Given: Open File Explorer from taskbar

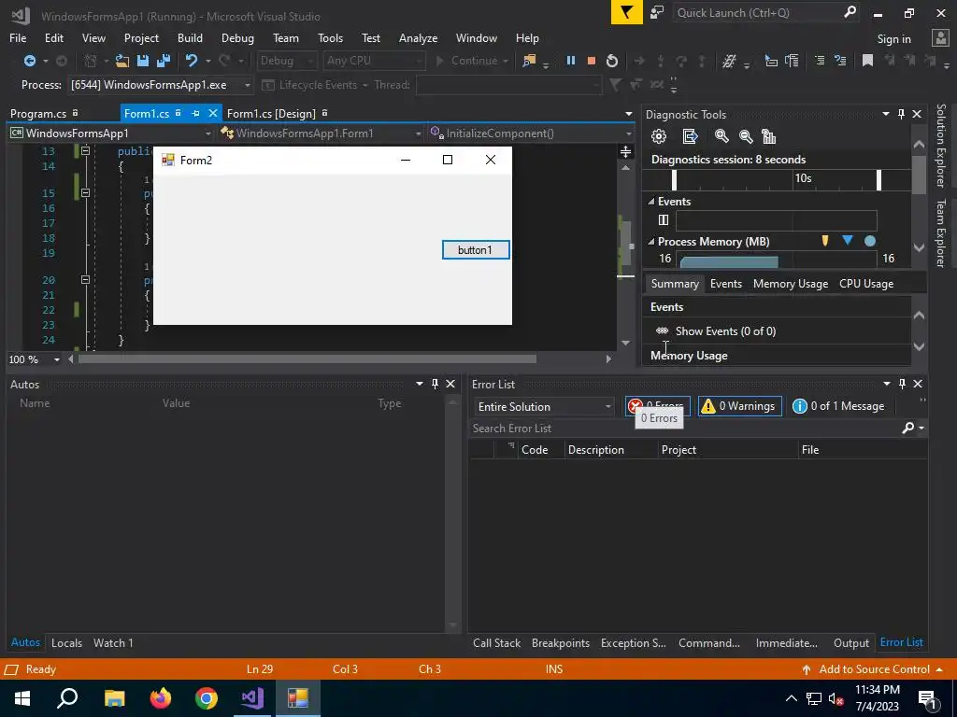Looking at the screenshot, I should pyautogui.click(x=114, y=698).
